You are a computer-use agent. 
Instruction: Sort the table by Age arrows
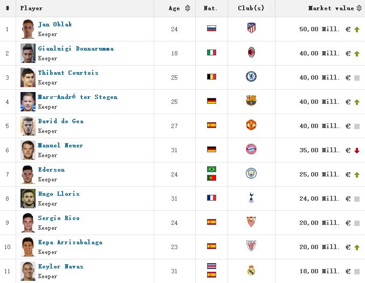188,8
